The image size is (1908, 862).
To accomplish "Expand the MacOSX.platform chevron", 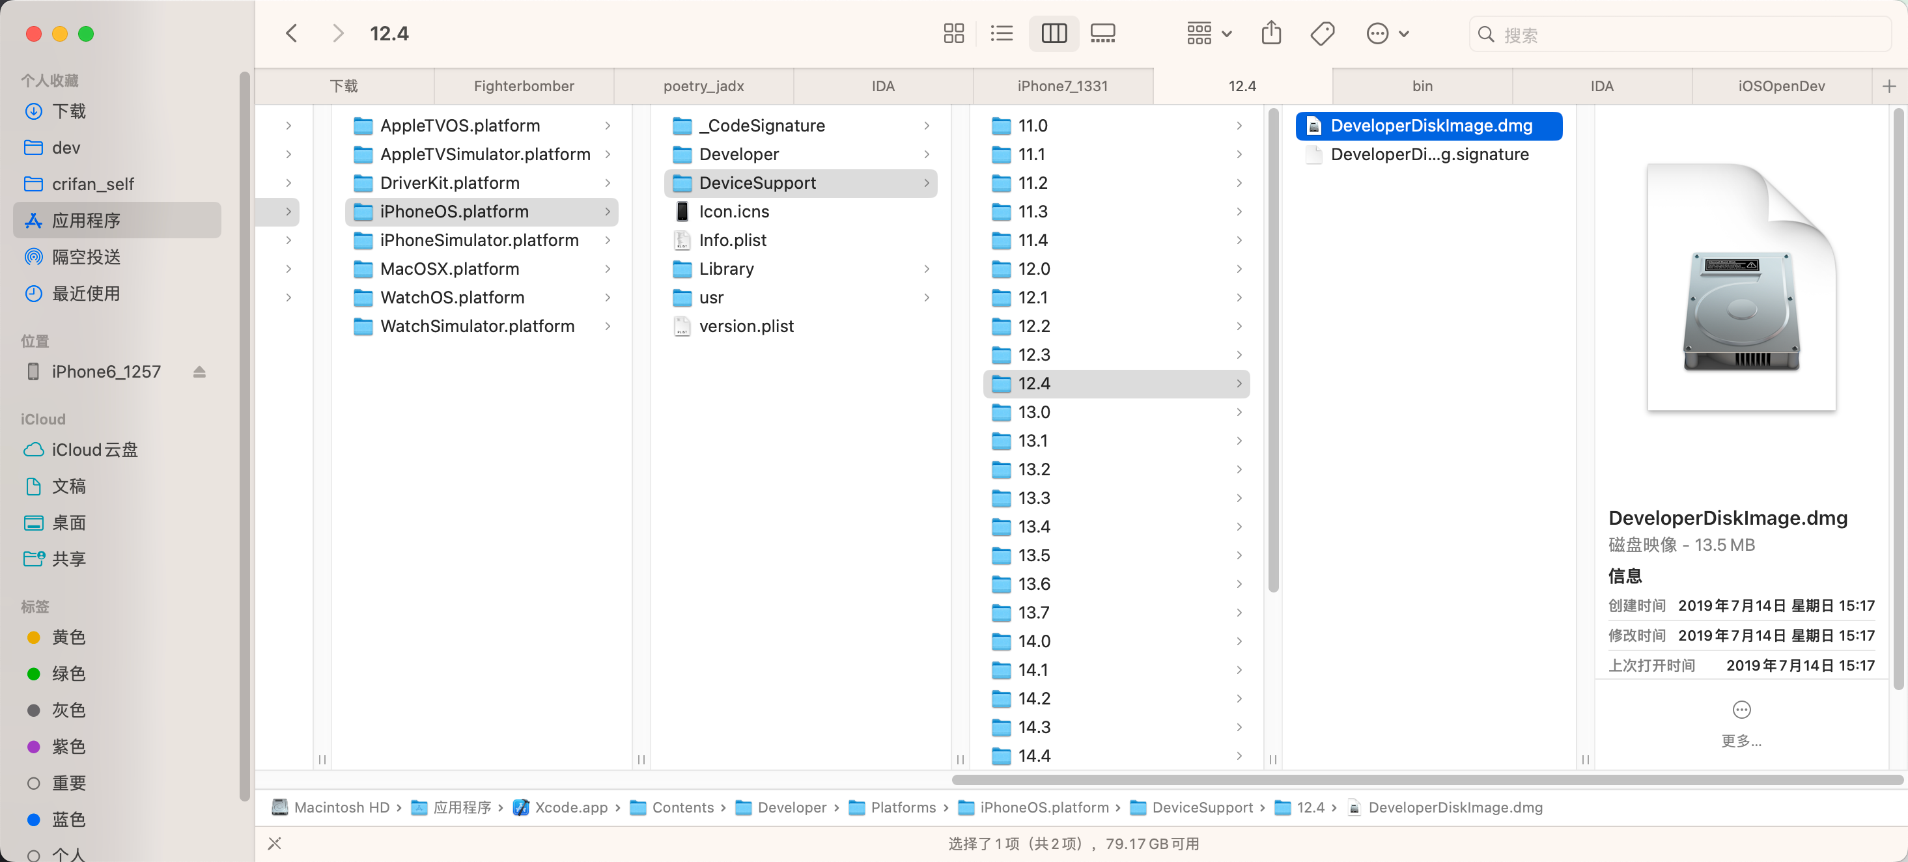I will (608, 269).
